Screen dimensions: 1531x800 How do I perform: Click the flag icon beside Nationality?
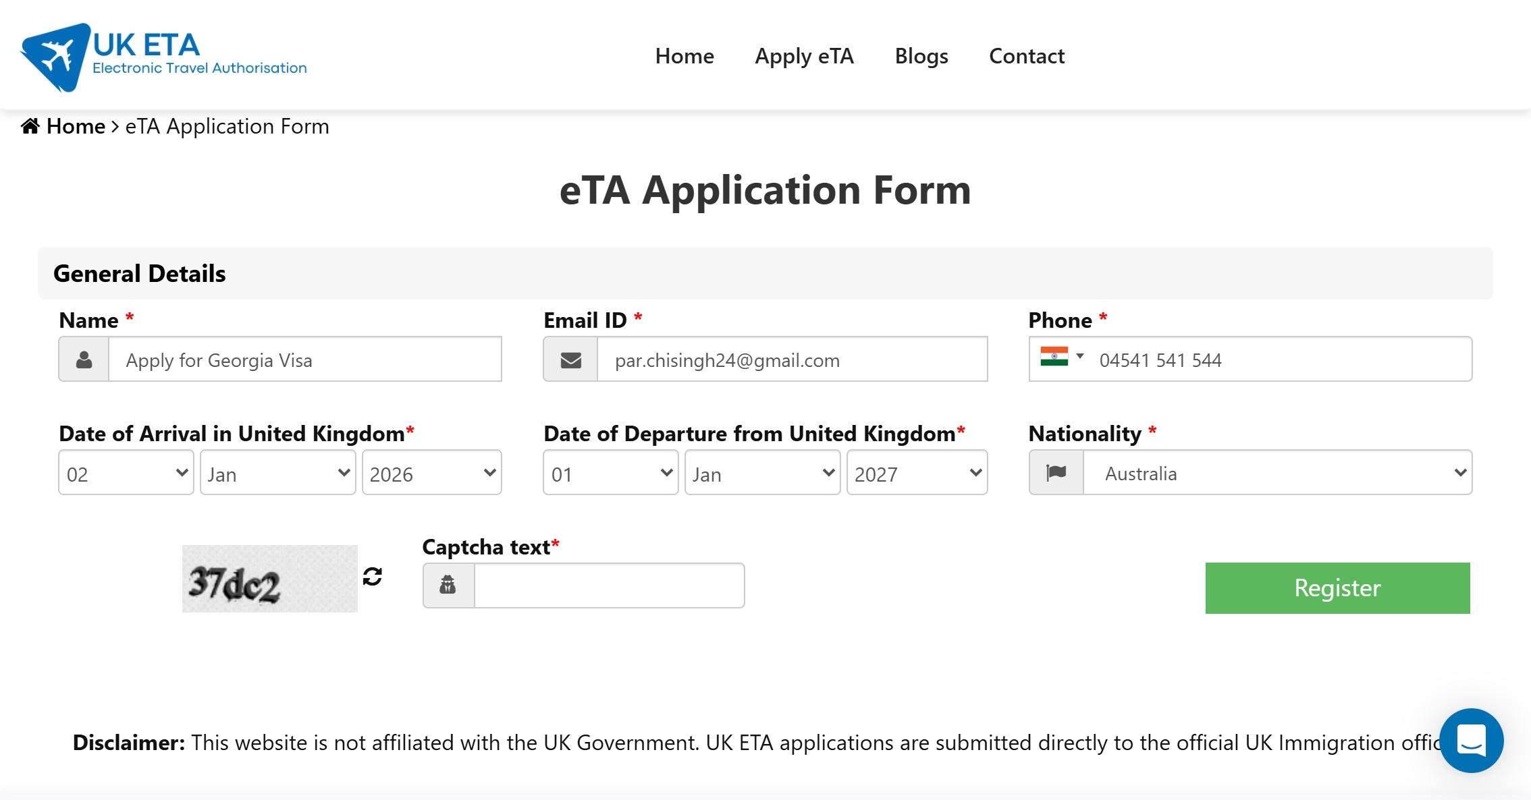pos(1056,473)
